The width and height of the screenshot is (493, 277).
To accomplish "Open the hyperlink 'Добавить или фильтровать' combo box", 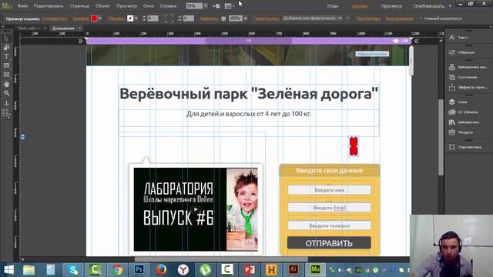I will [312, 18].
